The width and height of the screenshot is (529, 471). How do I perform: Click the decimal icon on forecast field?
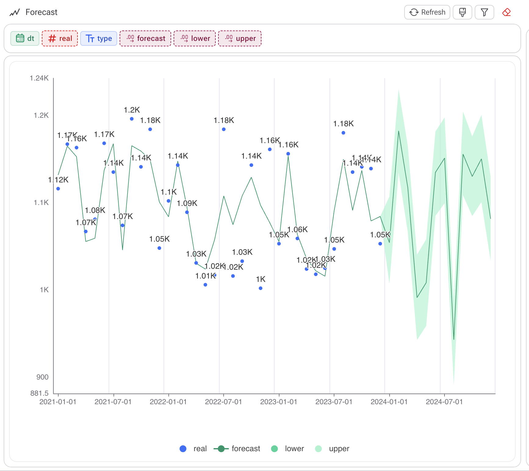[130, 38]
